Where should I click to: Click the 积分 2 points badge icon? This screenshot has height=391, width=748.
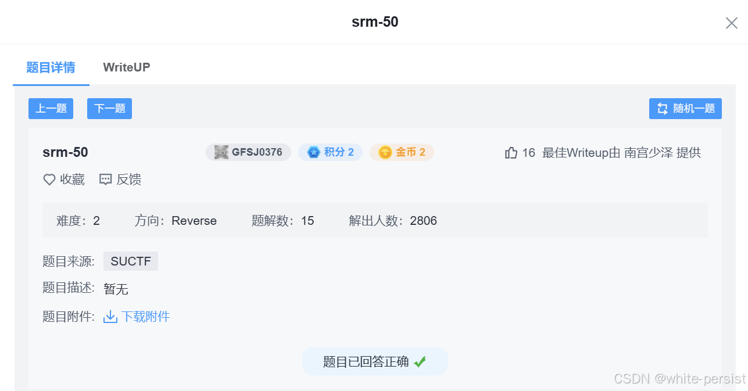coord(314,152)
